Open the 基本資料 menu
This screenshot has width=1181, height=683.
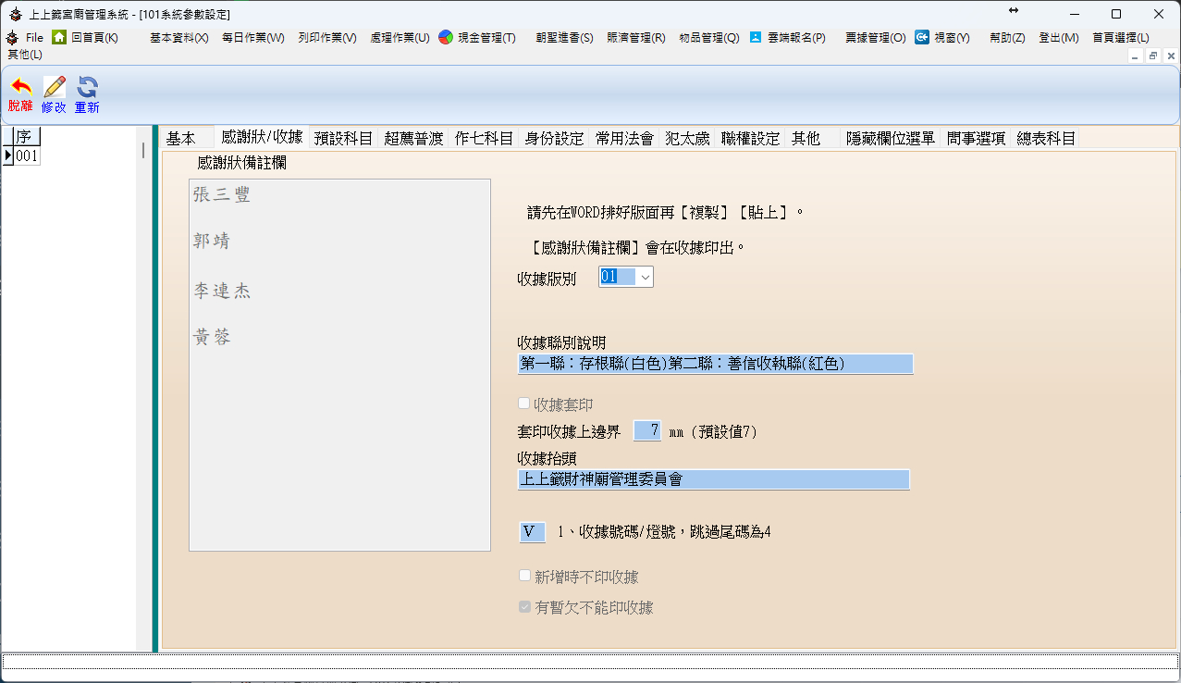pyautogui.click(x=178, y=38)
